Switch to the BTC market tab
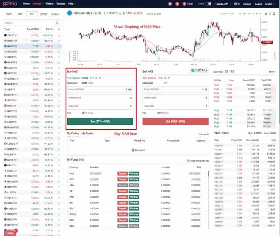280x236 pixels. tap(20, 14)
